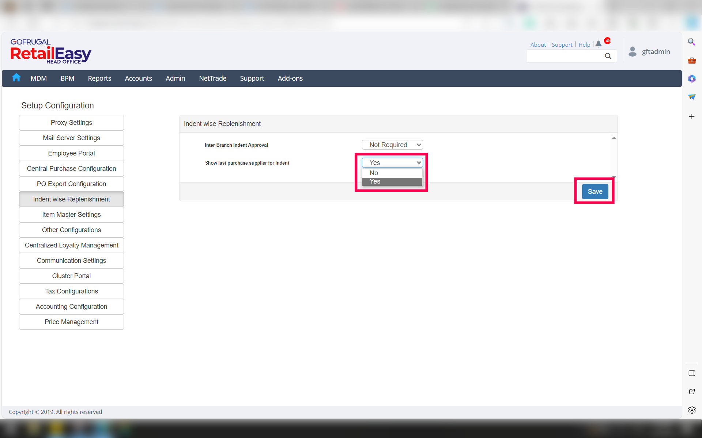This screenshot has height=438, width=702.
Task: Click the home icon in navigation bar
Action: [16, 78]
